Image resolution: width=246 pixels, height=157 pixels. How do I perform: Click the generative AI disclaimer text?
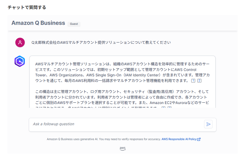pyautogui.click(x=104, y=139)
